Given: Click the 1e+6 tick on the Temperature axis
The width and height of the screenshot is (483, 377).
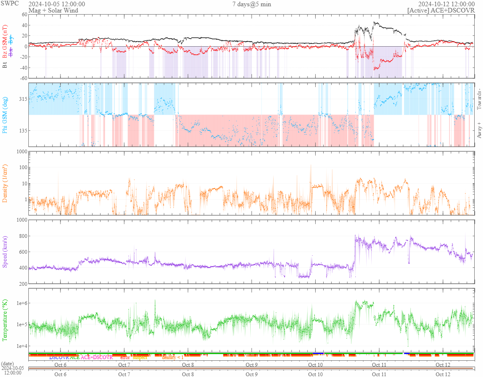Looking at the screenshot, I should [23, 303].
